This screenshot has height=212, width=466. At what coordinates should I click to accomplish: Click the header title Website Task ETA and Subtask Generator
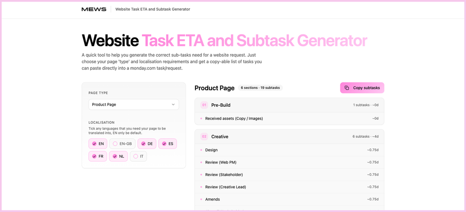tap(153, 9)
